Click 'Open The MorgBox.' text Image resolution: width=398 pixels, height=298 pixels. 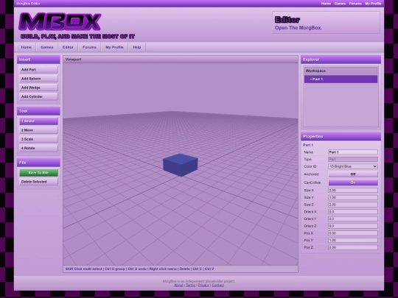[x=298, y=28]
